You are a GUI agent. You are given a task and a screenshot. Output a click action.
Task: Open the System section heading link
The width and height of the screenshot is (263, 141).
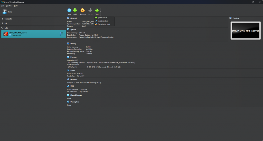(73, 29)
